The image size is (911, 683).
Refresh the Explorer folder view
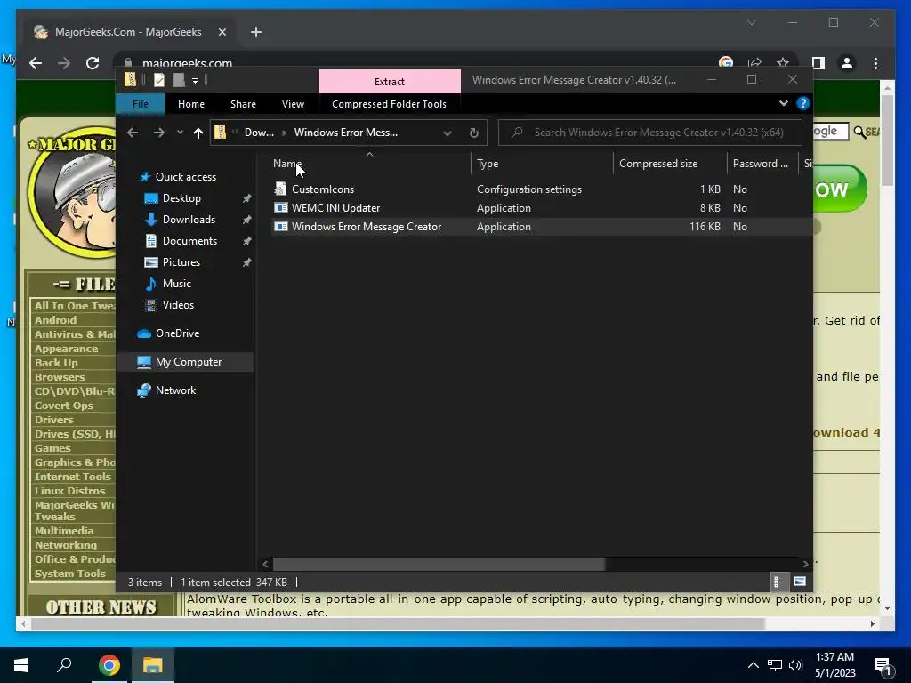473,133
